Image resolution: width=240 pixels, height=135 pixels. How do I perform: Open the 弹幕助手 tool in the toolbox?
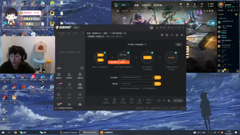tap(59, 76)
